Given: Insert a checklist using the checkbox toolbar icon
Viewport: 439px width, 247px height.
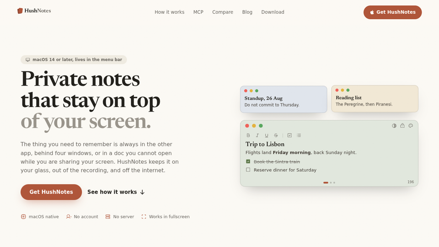Looking at the screenshot, I should [x=289, y=135].
